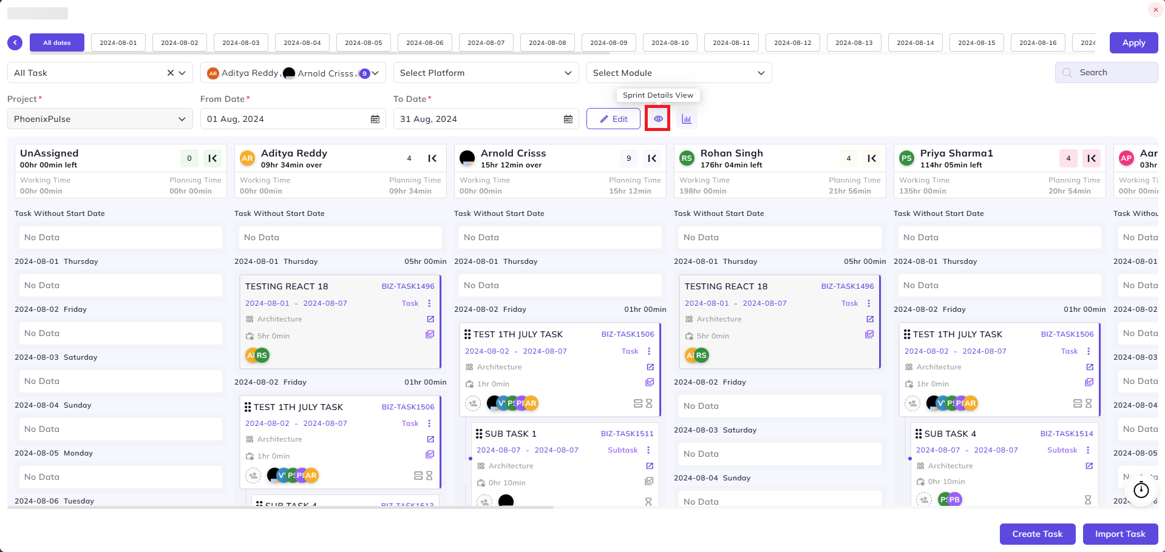This screenshot has height=552, width=1165.
Task: Collapse Rohan Singh column arrow icon
Action: click(x=872, y=158)
